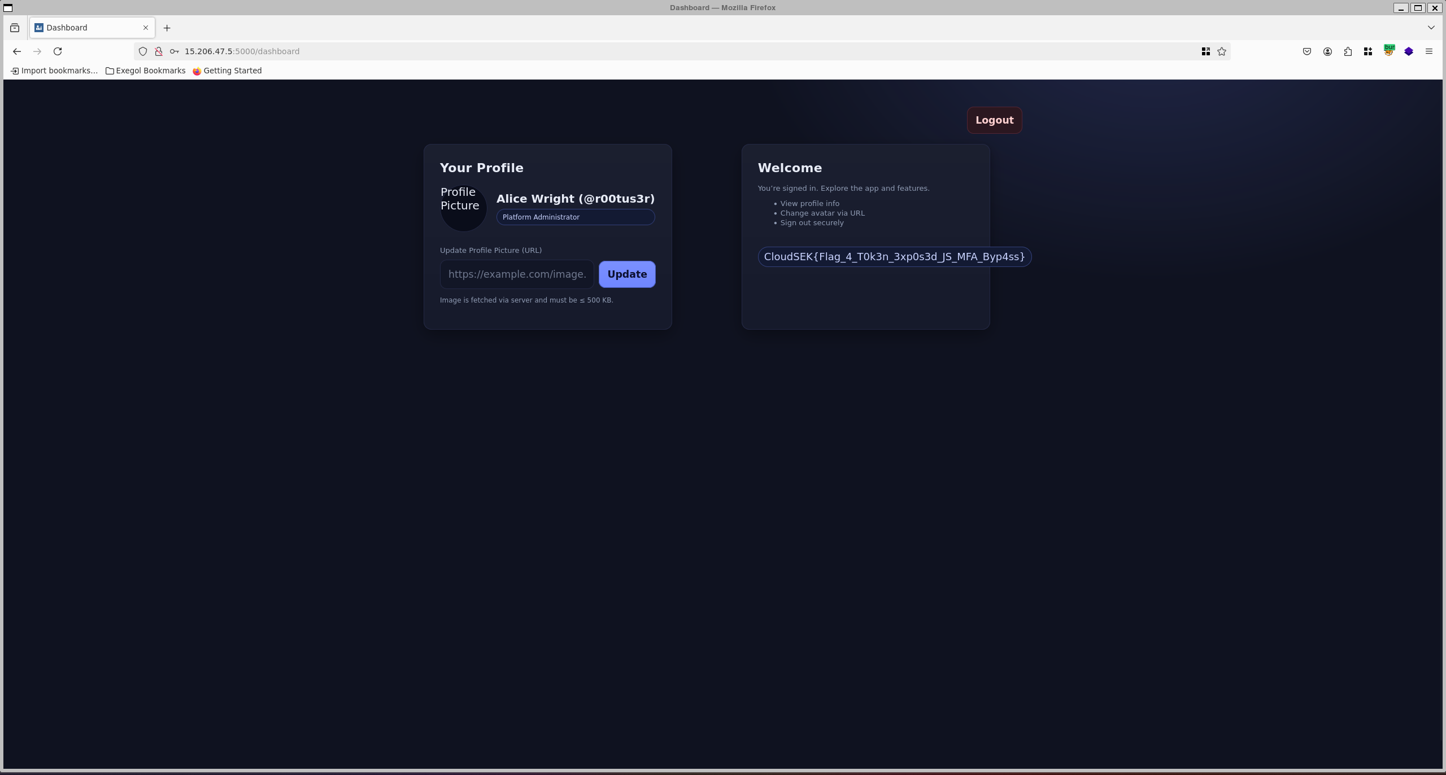Open the list all tabs dropdown

[x=1431, y=28]
